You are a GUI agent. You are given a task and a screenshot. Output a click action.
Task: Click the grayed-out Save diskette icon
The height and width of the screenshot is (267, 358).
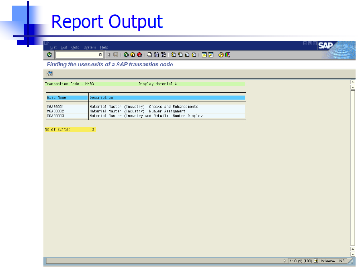[116, 55]
